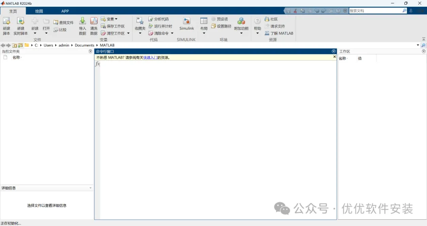Click the back arrow in address bar

tap(3, 45)
